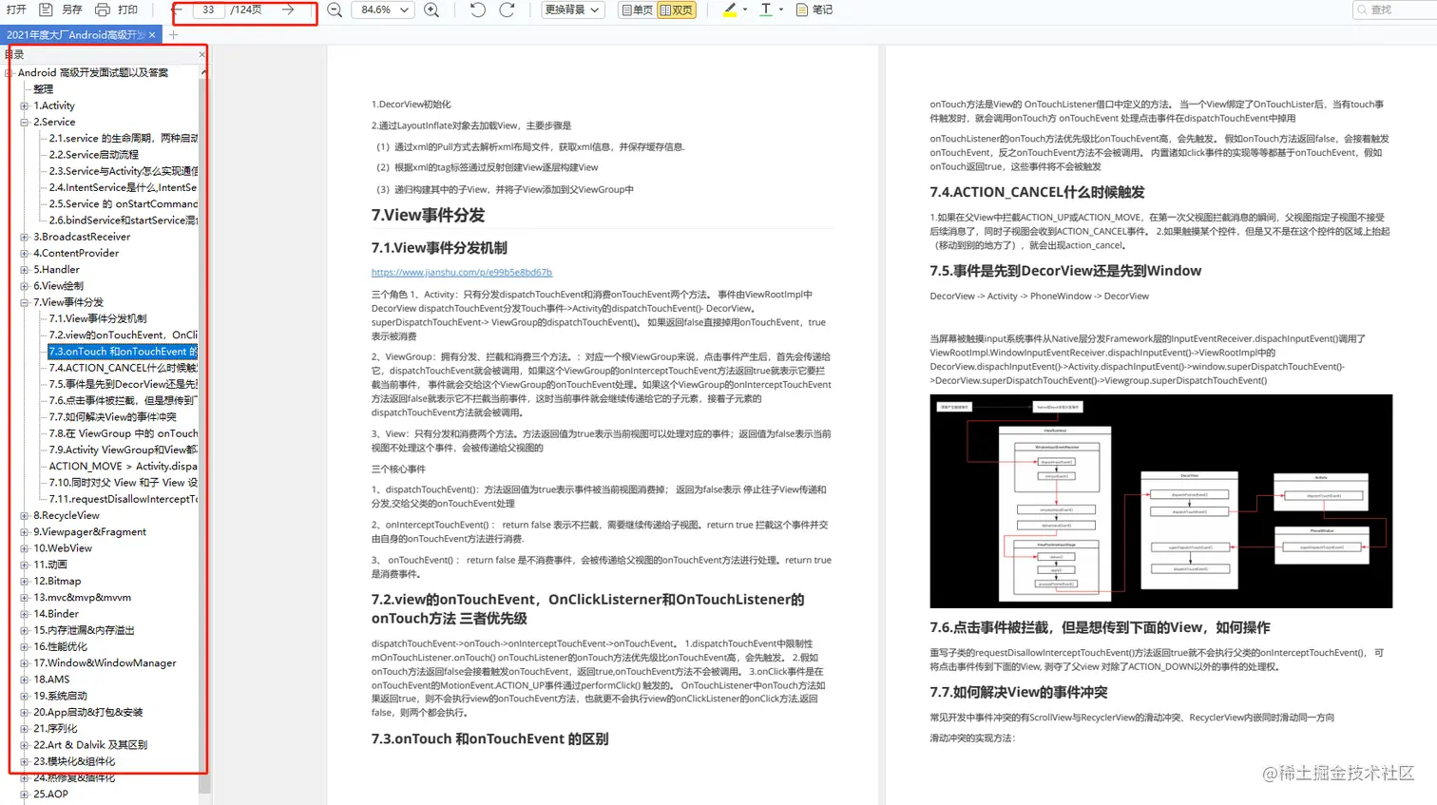
Task: Open the 84.6% zoom level dropdown
Action: [x=384, y=10]
